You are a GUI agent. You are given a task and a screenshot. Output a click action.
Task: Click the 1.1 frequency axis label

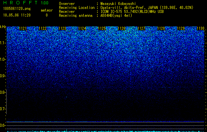(x=3, y=43)
